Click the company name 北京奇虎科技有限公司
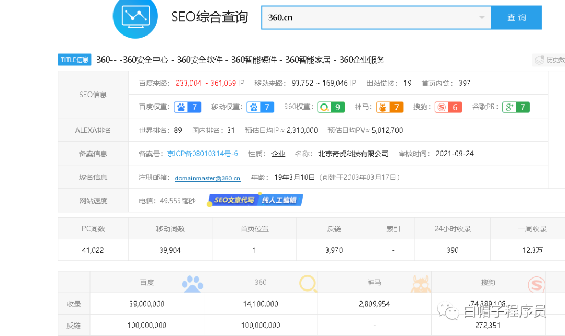This screenshot has width=565, height=336. [x=353, y=154]
